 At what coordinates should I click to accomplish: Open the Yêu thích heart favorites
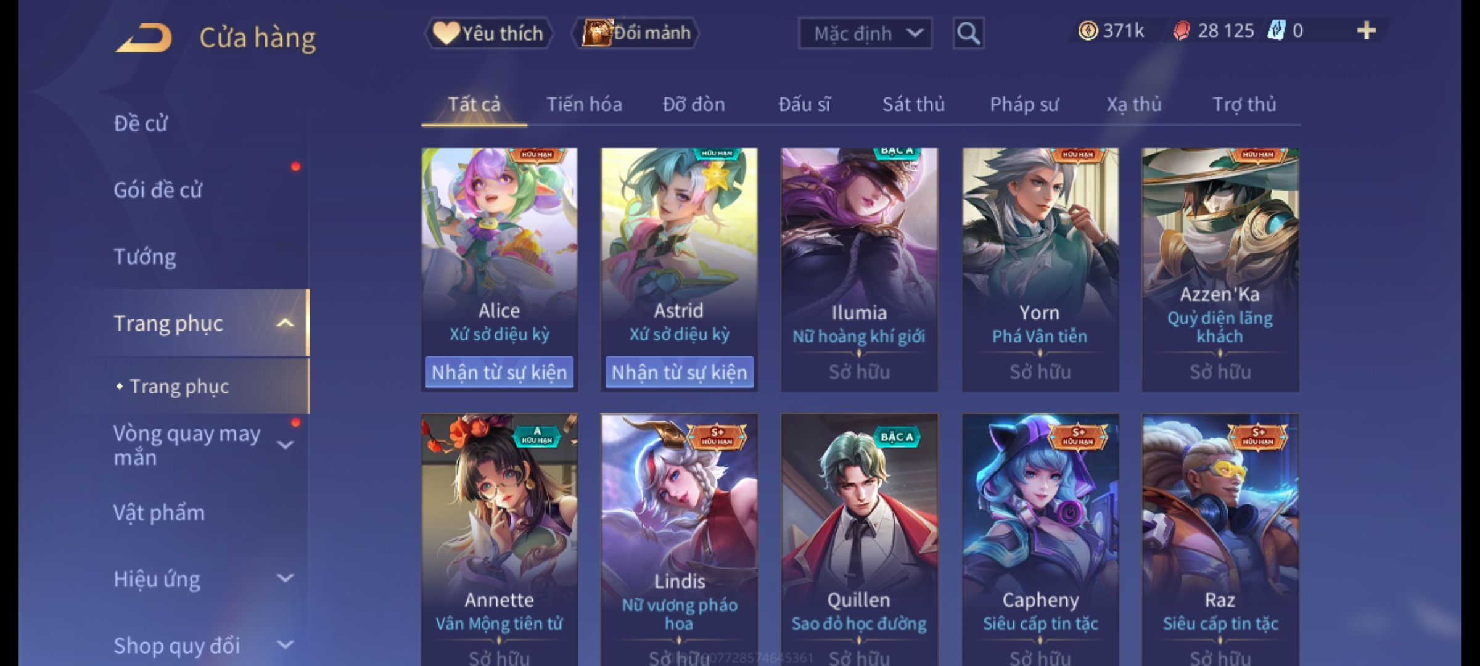488,33
